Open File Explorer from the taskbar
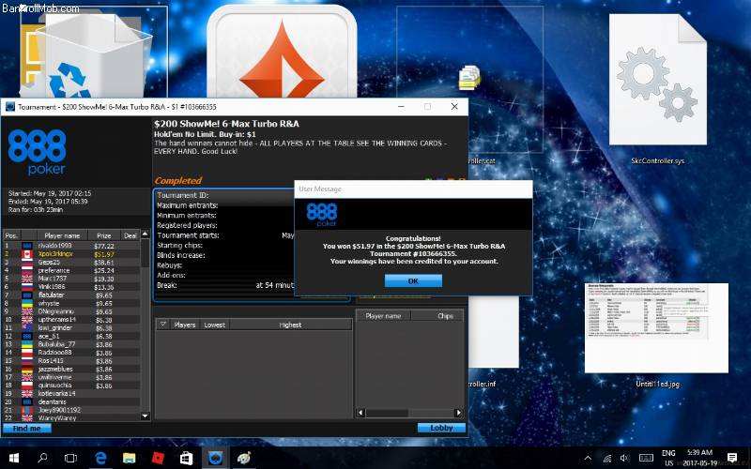The height and width of the screenshot is (469, 751). click(129, 458)
